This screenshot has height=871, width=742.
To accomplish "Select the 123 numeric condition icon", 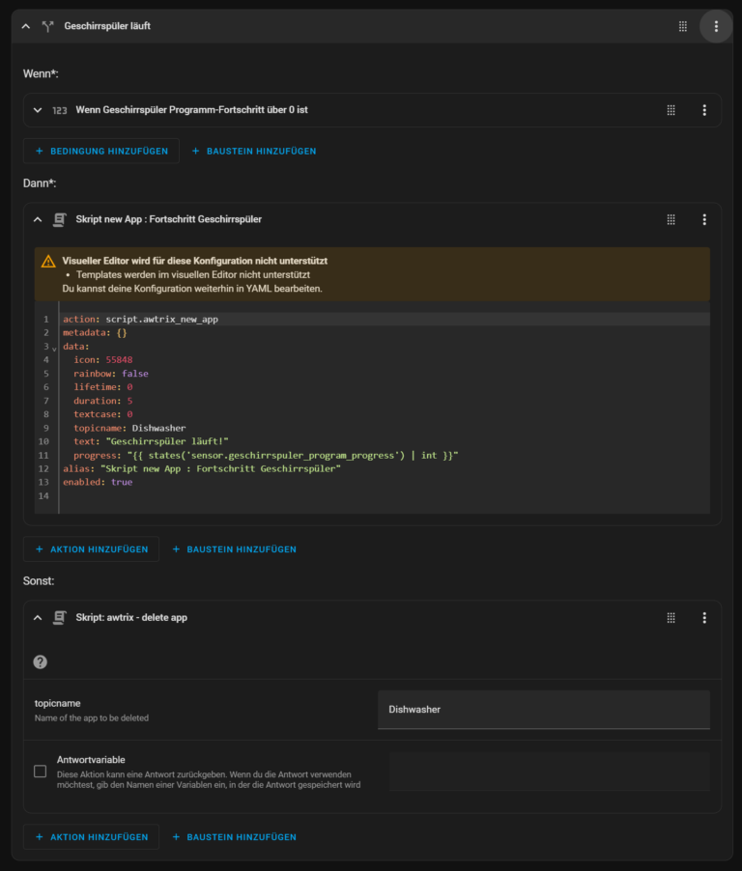I will (x=58, y=110).
